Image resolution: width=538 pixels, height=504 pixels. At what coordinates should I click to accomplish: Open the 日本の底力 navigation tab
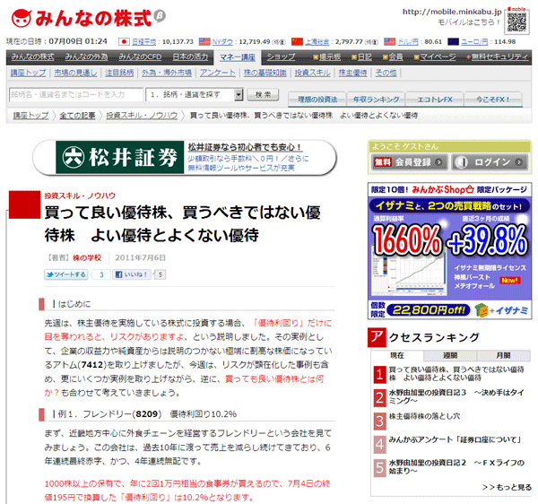(189, 56)
